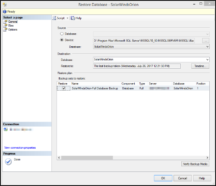
Task: Browse for device with ellipsis button
Action: tap(206, 41)
